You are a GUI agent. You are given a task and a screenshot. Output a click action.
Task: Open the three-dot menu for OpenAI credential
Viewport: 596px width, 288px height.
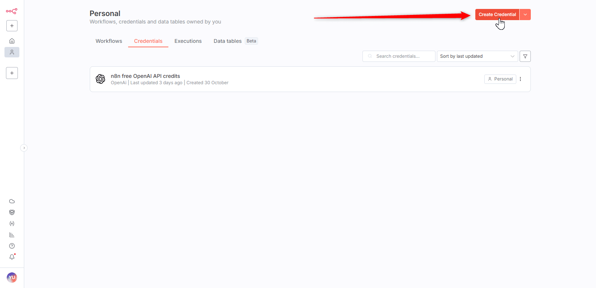point(520,79)
